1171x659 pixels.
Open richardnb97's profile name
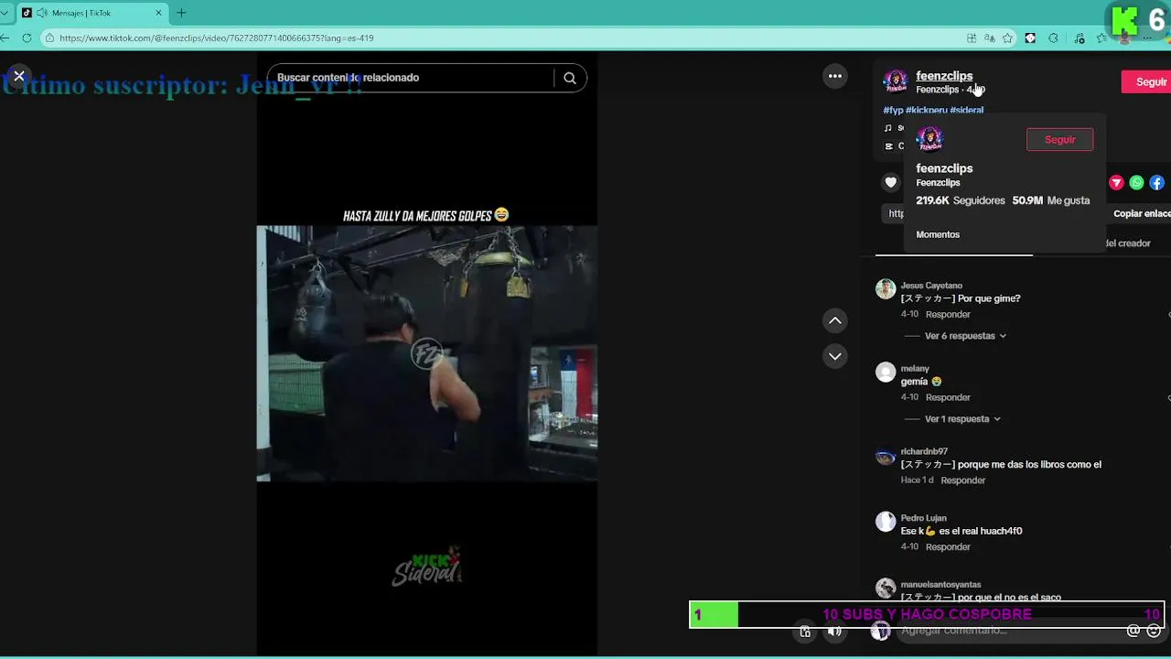point(924,451)
